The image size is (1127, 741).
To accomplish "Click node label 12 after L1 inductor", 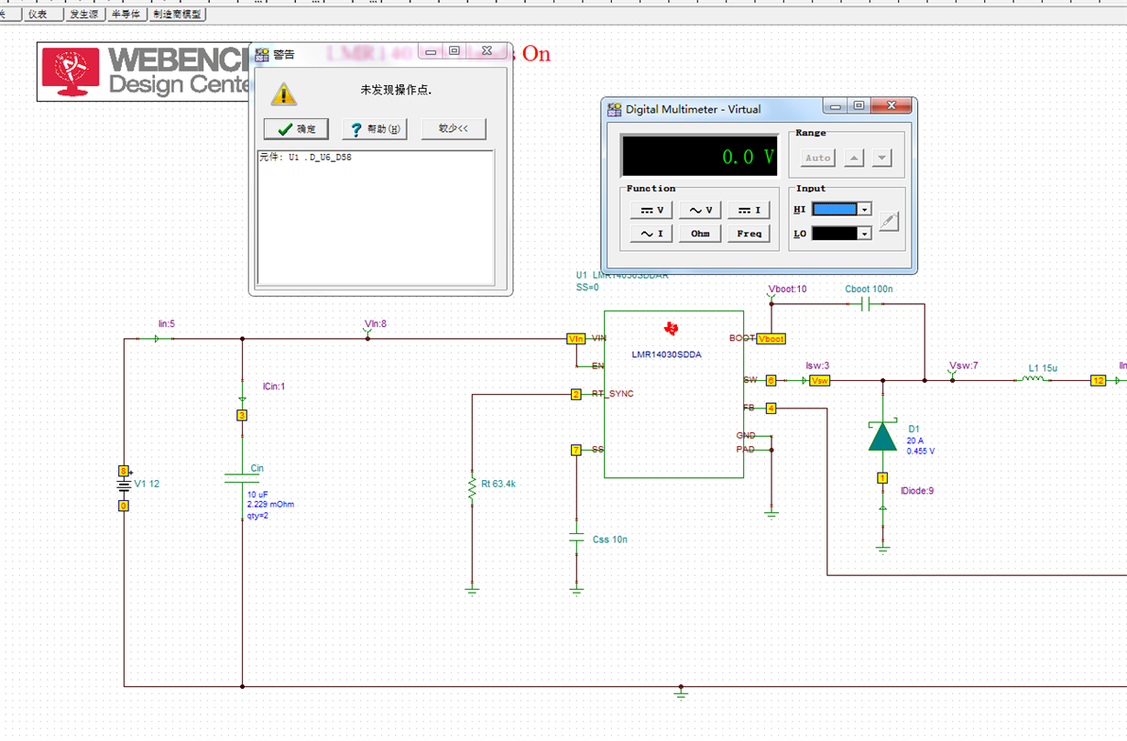I will click(1098, 380).
